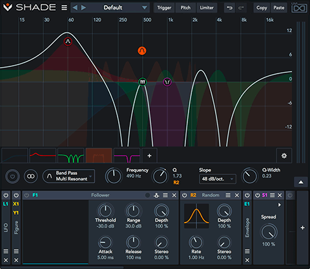The image size is (310, 269).
Task: Open the R2 Random hamburger menu
Action: point(228,195)
